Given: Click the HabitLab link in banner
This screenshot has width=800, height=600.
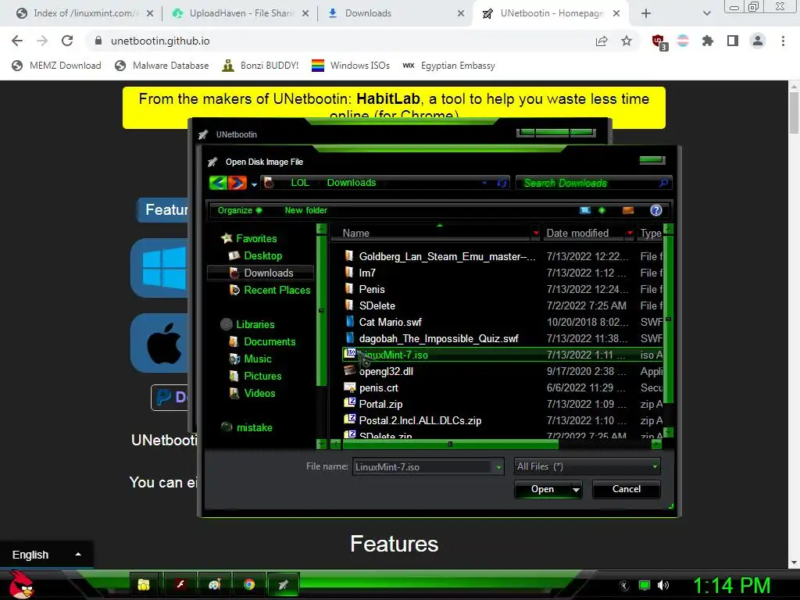Looking at the screenshot, I should tap(387, 98).
